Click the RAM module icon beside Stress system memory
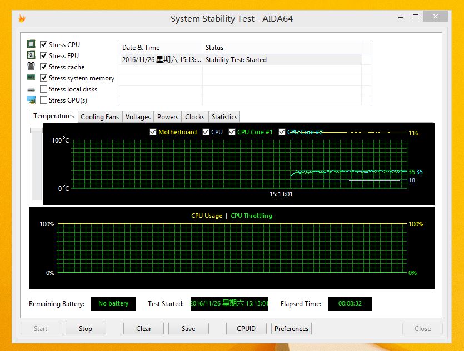Image resolution: width=464 pixels, height=351 pixels. (x=31, y=77)
